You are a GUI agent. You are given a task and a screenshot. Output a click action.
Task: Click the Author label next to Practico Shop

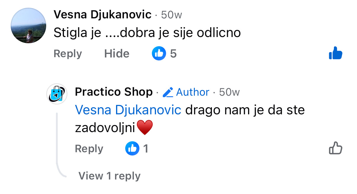tap(193, 92)
